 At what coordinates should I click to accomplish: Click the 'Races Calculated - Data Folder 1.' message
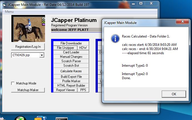[146, 36]
